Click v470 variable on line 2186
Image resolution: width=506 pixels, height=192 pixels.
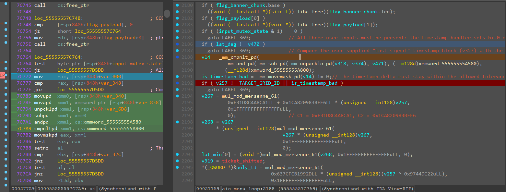point(254,44)
